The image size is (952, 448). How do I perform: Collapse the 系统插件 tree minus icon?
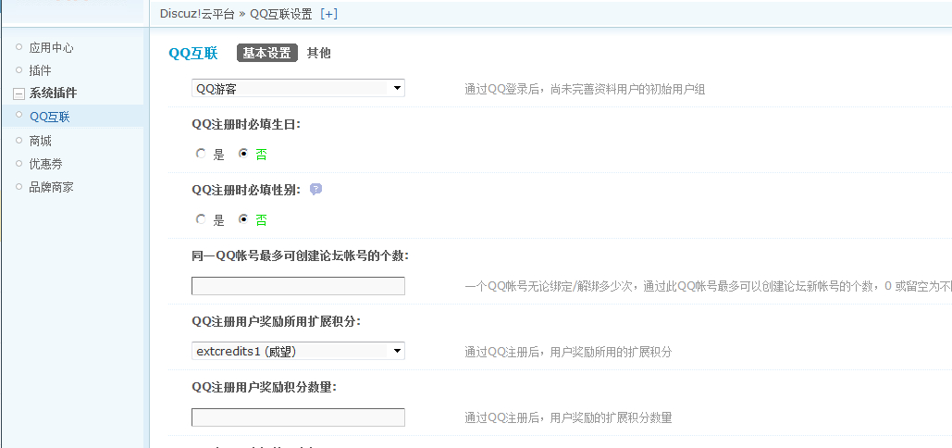coord(19,93)
